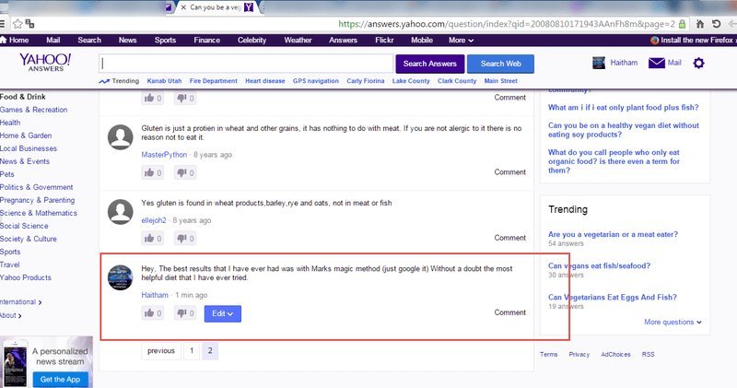Open trending topic Carly Fiorina
This screenshot has height=388, width=737.
pos(365,81)
